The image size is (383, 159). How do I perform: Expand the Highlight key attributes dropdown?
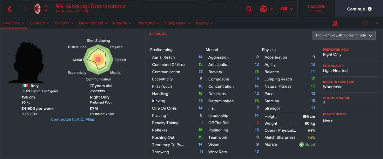344,35
